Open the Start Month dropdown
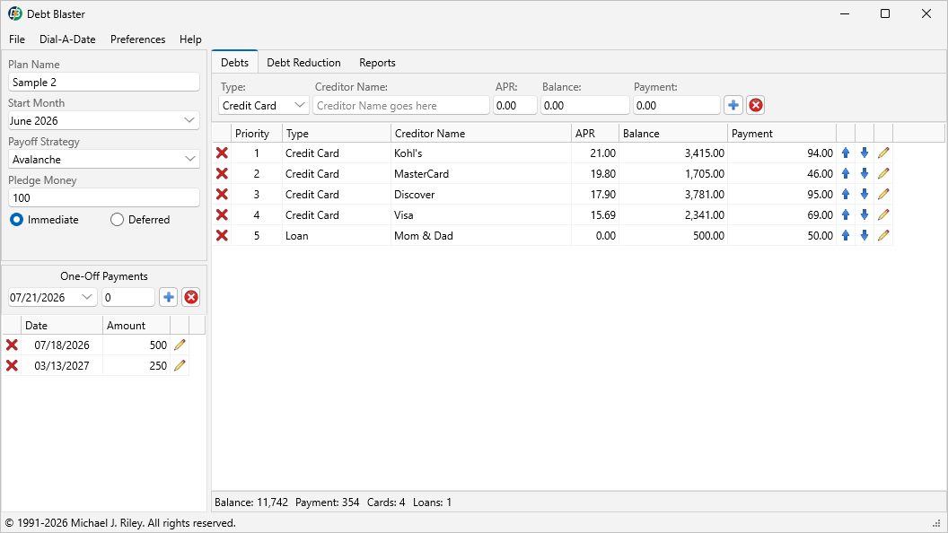This screenshot has height=533, width=948. pos(189,120)
